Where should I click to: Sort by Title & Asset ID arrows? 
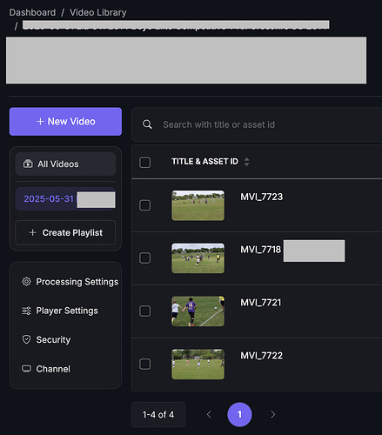[x=246, y=162]
